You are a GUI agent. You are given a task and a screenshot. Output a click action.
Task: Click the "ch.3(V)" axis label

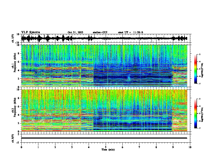tap(13, 138)
